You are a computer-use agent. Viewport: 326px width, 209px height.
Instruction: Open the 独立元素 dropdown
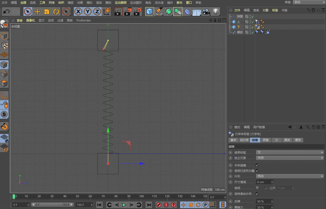click(x=290, y=158)
